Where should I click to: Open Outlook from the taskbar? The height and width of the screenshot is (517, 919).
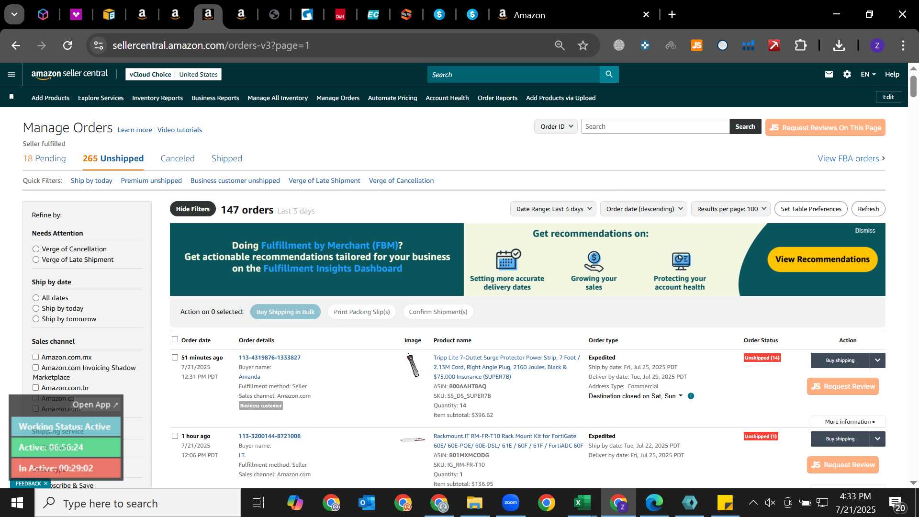coord(367,503)
